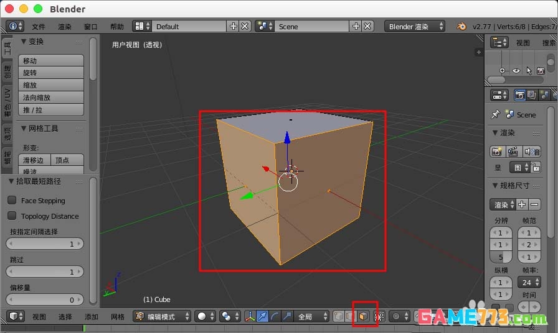The height and width of the screenshot is (333, 558).
Task: Delete the current Scene with X
Action: (x=367, y=26)
